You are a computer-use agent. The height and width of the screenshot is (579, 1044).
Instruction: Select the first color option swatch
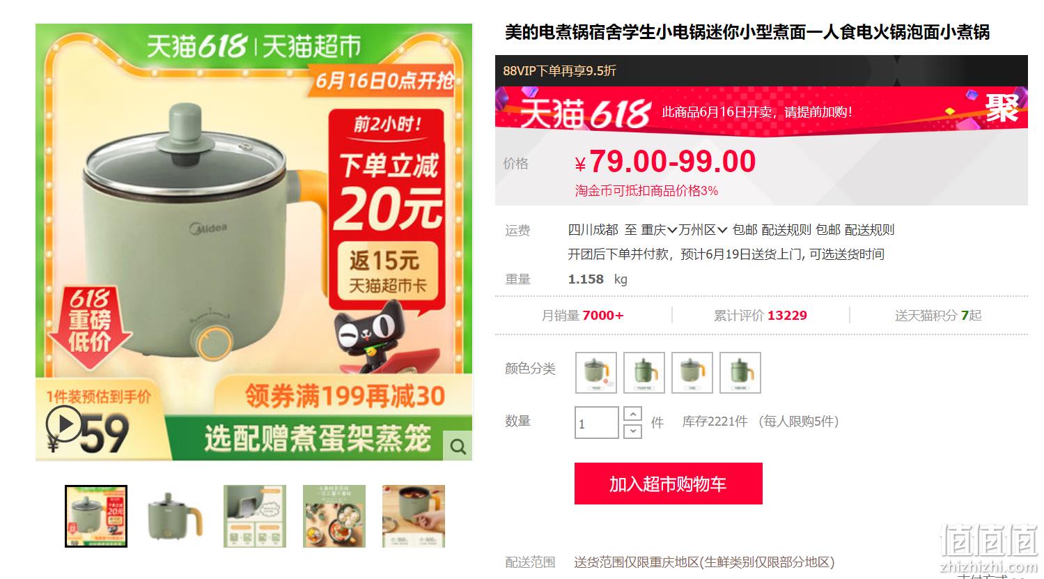coord(596,373)
